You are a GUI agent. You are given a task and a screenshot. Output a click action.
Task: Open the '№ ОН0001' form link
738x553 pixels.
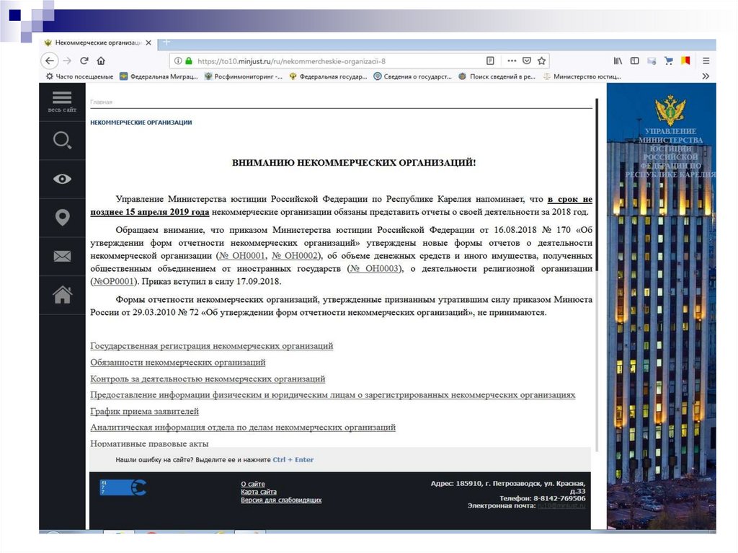[242, 256]
